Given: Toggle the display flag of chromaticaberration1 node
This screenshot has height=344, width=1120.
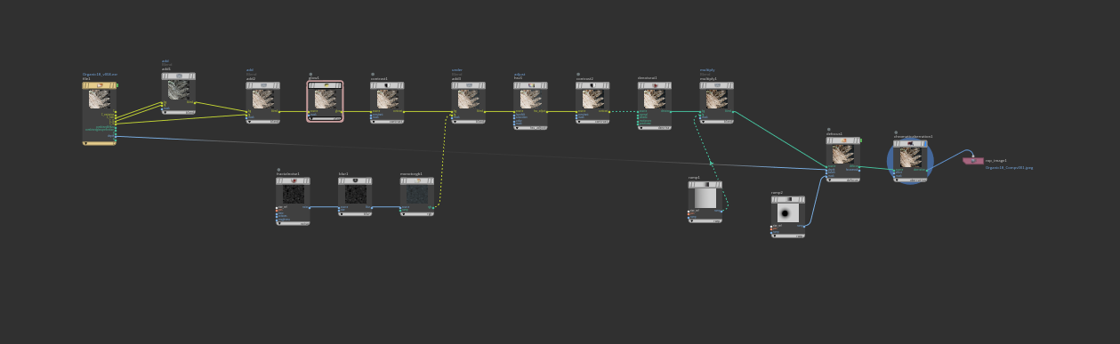Looking at the screenshot, I should (924, 143).
